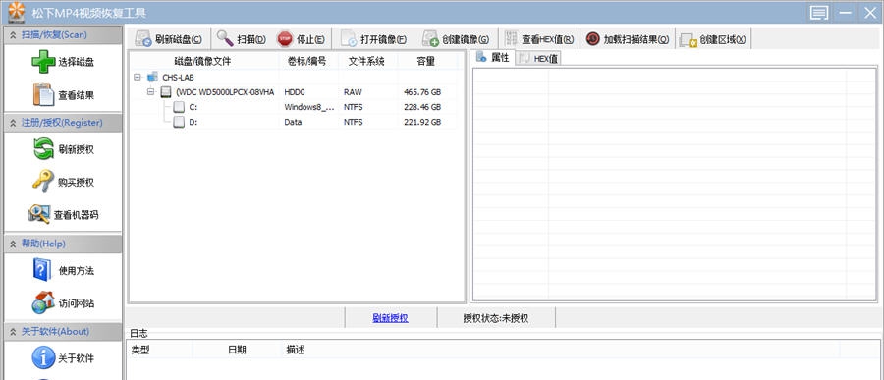Tick the checkbox for drive D:
884x380 pixels.
click(179, 122)
